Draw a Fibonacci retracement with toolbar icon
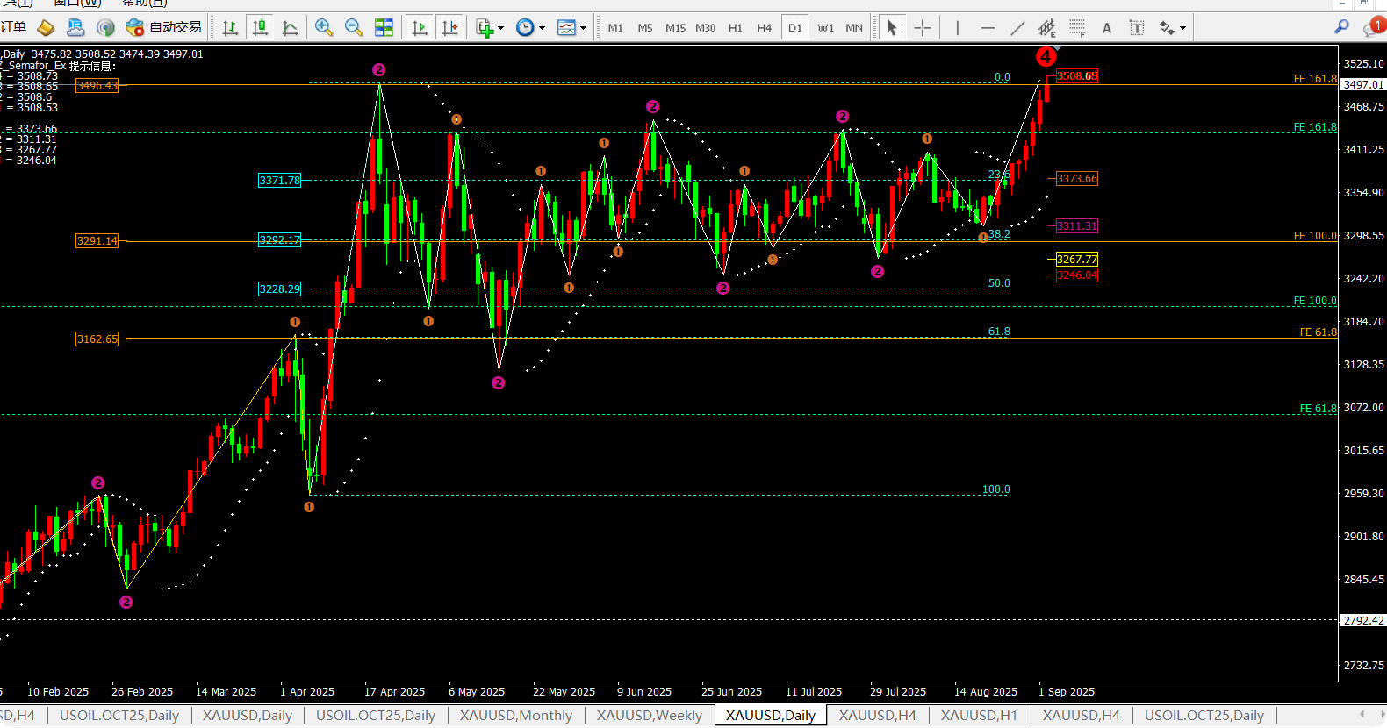The width and height of the screenshot is (1387, 728). tap(1077, 28)
